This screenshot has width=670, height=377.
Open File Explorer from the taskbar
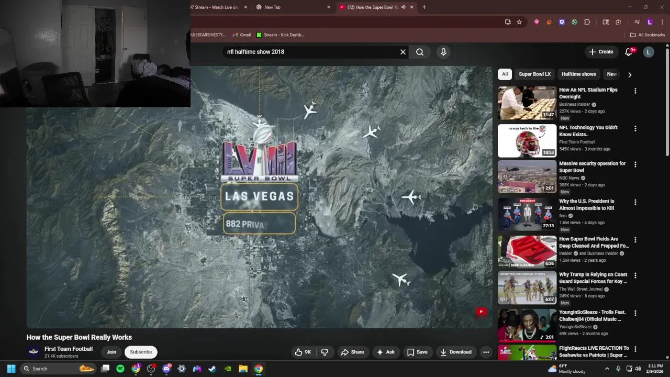pyautogui.click(x=243, y=369)
